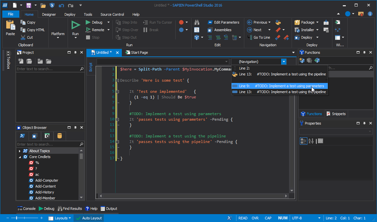The width and height of the screenshot is (377, 222).
Task: Click the Remote run button
Action: point(95,30)
